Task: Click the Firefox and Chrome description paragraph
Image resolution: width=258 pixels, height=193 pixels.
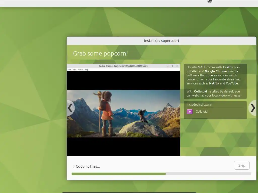Action: (x=213, y=75)
